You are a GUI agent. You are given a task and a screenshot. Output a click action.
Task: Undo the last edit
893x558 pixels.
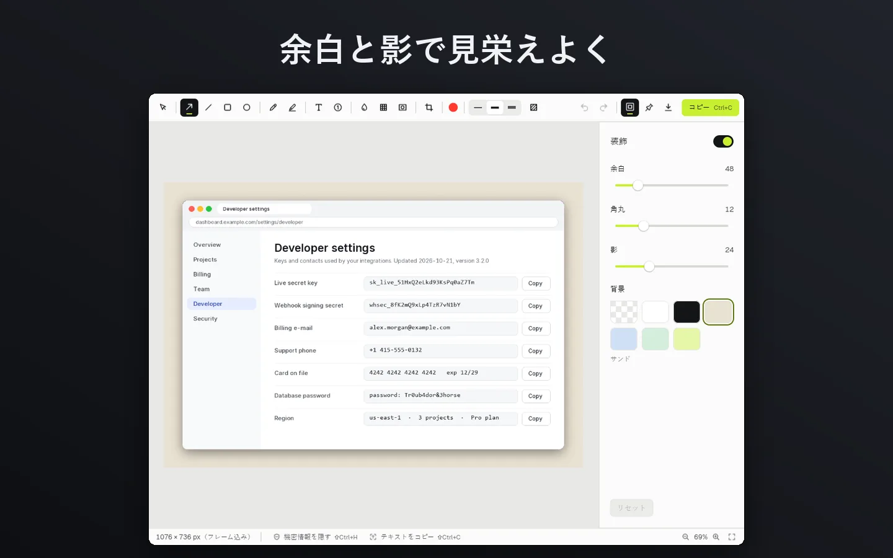584,107
